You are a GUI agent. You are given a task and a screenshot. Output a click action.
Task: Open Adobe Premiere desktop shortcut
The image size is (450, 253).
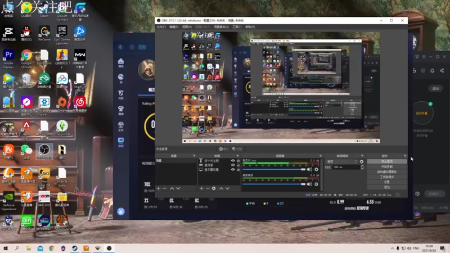coord(8,59)
